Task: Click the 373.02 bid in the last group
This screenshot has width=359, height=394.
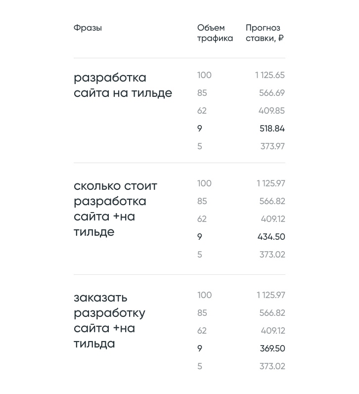Action: pyautogui.click(x=272, y=366)
